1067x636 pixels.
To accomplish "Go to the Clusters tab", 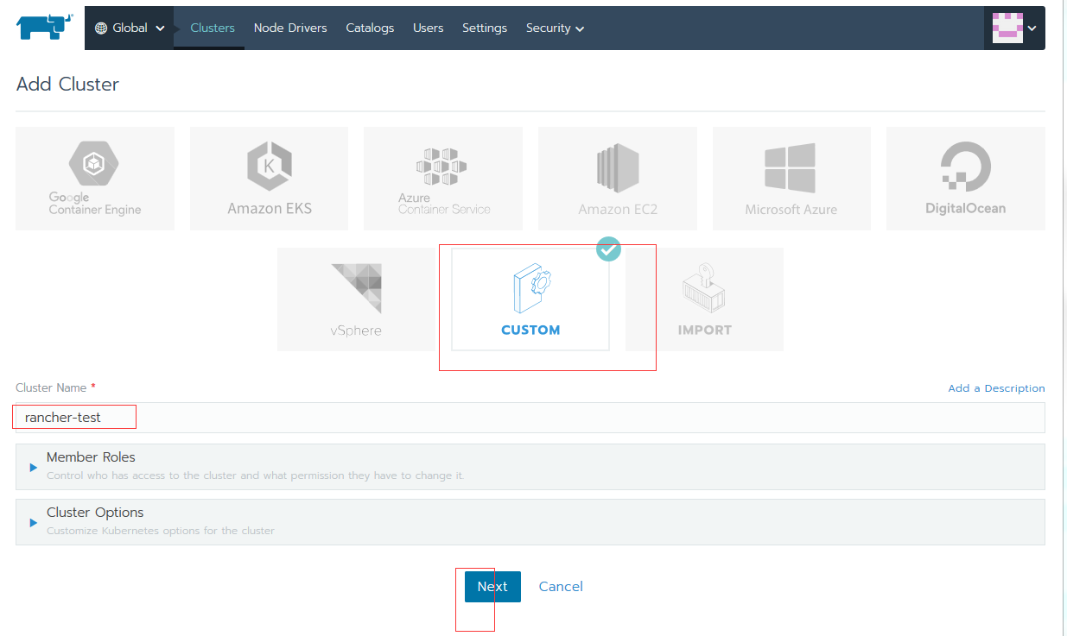I will pyautogui.click(x=213, y=28).
